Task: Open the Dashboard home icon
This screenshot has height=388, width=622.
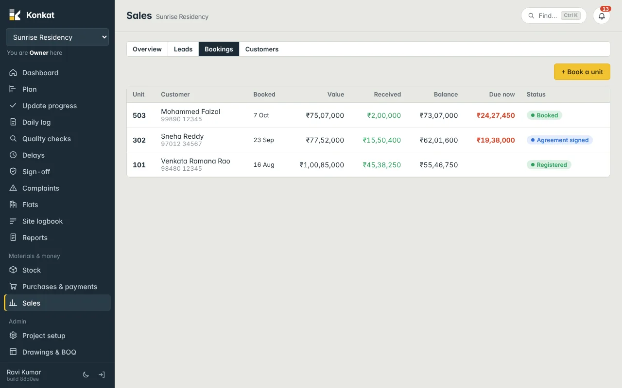Action: 13,73
